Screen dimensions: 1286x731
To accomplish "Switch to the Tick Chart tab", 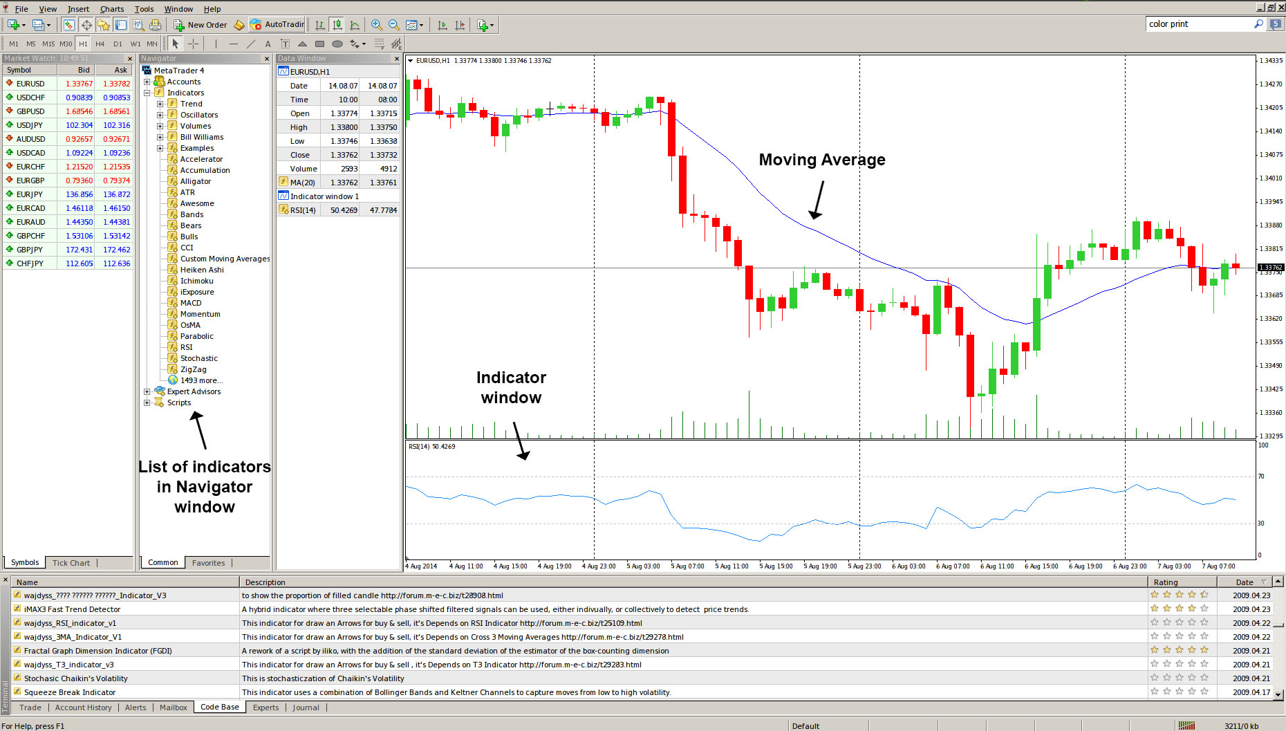I will [x=71, y=563].
